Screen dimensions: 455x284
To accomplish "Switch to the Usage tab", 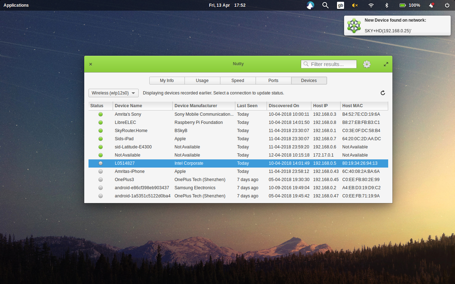I will (x=202, y=81).
